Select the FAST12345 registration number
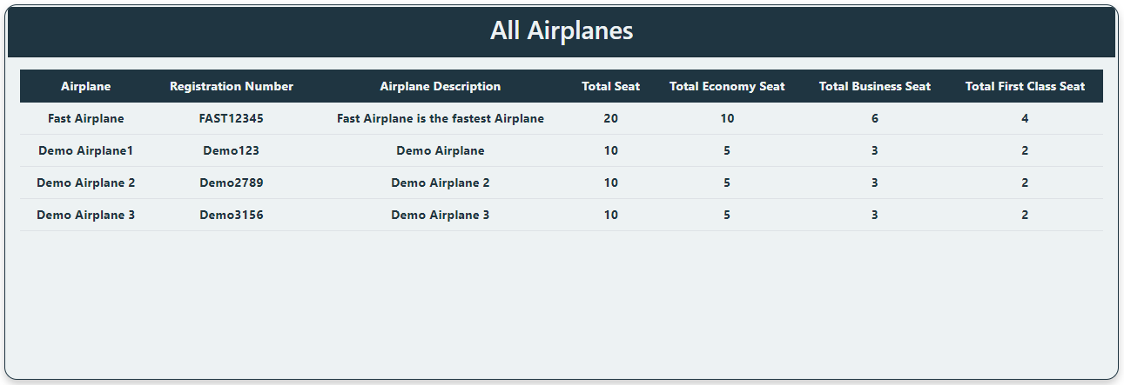 (232, 118)
